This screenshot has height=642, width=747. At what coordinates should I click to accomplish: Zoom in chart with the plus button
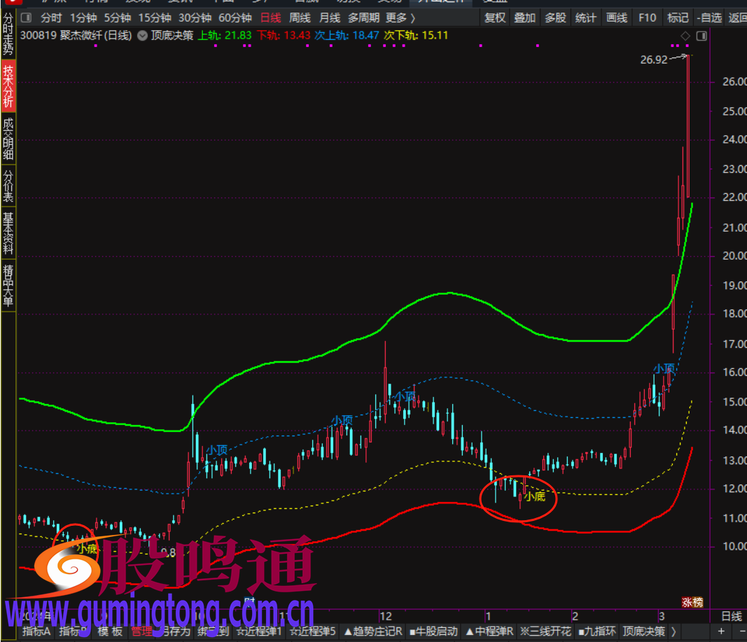pos(721,631)
